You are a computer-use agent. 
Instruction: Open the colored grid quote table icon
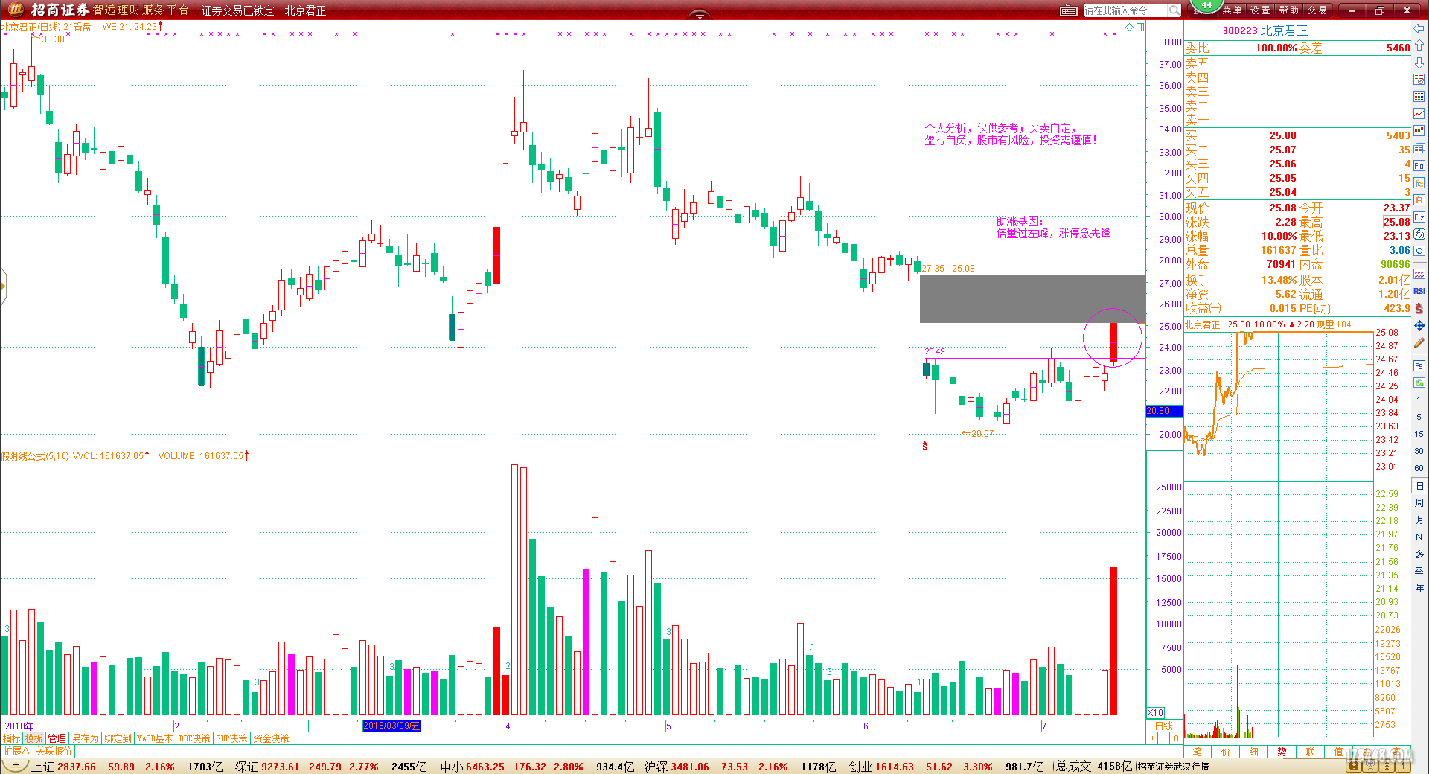coord(1419,97)
